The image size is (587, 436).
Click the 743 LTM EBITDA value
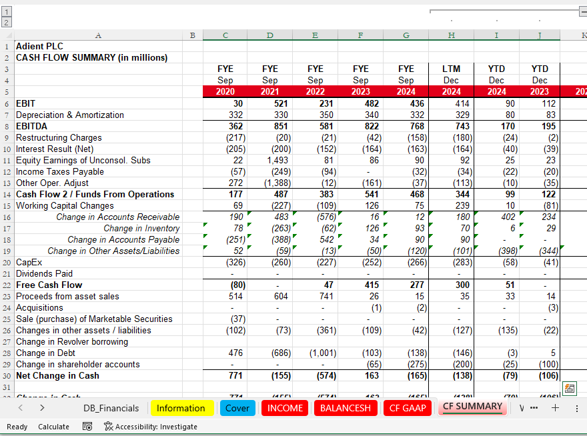[451, 126]
